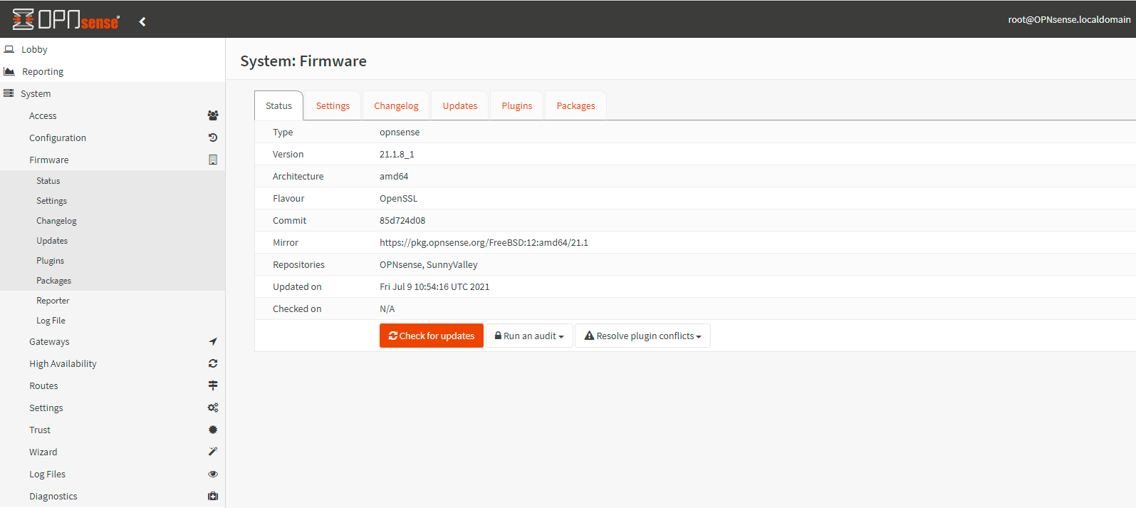Open the Reporter sidebar item

113,301
